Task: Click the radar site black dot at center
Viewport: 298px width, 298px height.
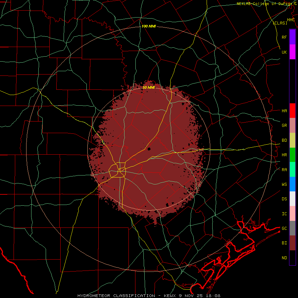Action: [149, 149]
